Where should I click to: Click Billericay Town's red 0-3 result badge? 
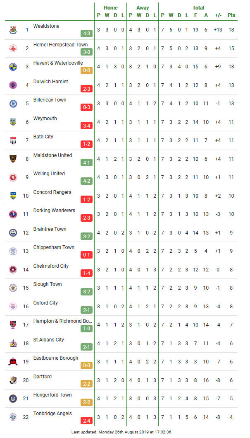point(87,107)
